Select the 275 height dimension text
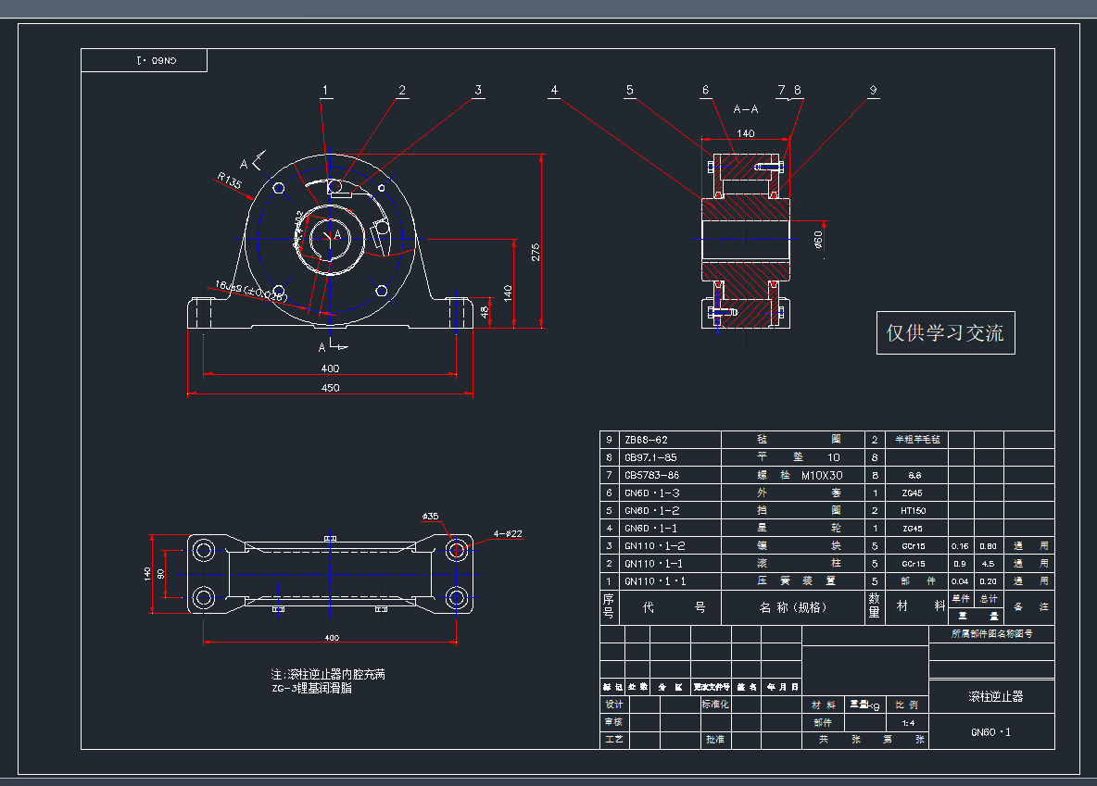This screenshot has width=1097, height=786. 536,252
